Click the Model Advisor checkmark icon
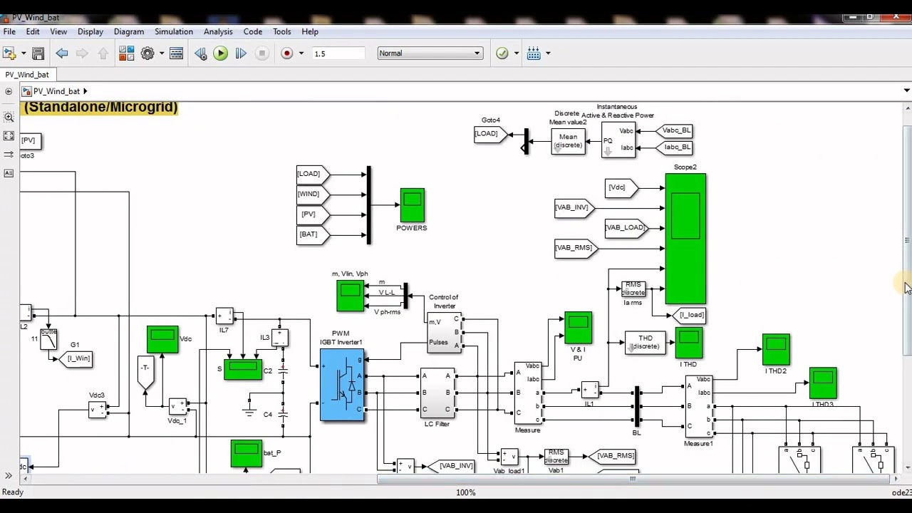This screenshot has width=912, height=513. click(x=502, y=53)
